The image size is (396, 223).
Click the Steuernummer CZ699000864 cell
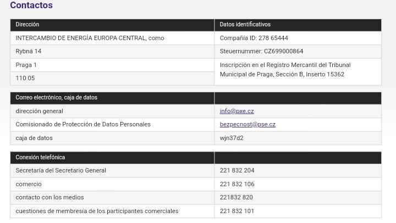click(298, 52)
